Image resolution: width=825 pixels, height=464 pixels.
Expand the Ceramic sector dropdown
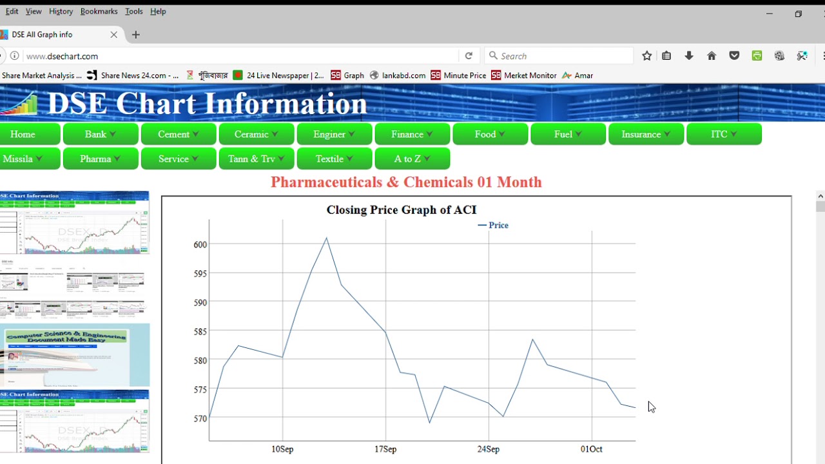pyautogui.click(x=257, y=134)
